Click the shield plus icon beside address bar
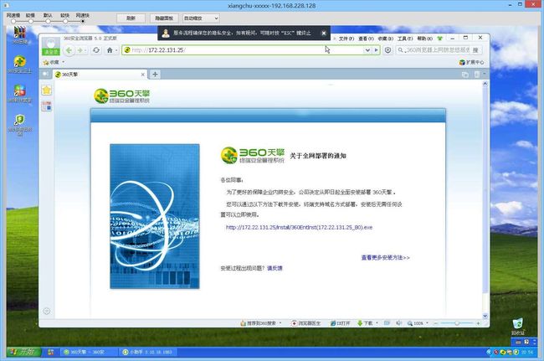The height and width of the screenshot is (361, 544). click(x=387, y=50)
